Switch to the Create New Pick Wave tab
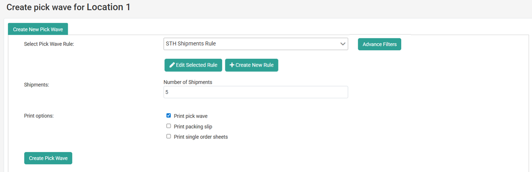Image resolution: width=532 pixels, height=172 pixels. tap(38, 29)
